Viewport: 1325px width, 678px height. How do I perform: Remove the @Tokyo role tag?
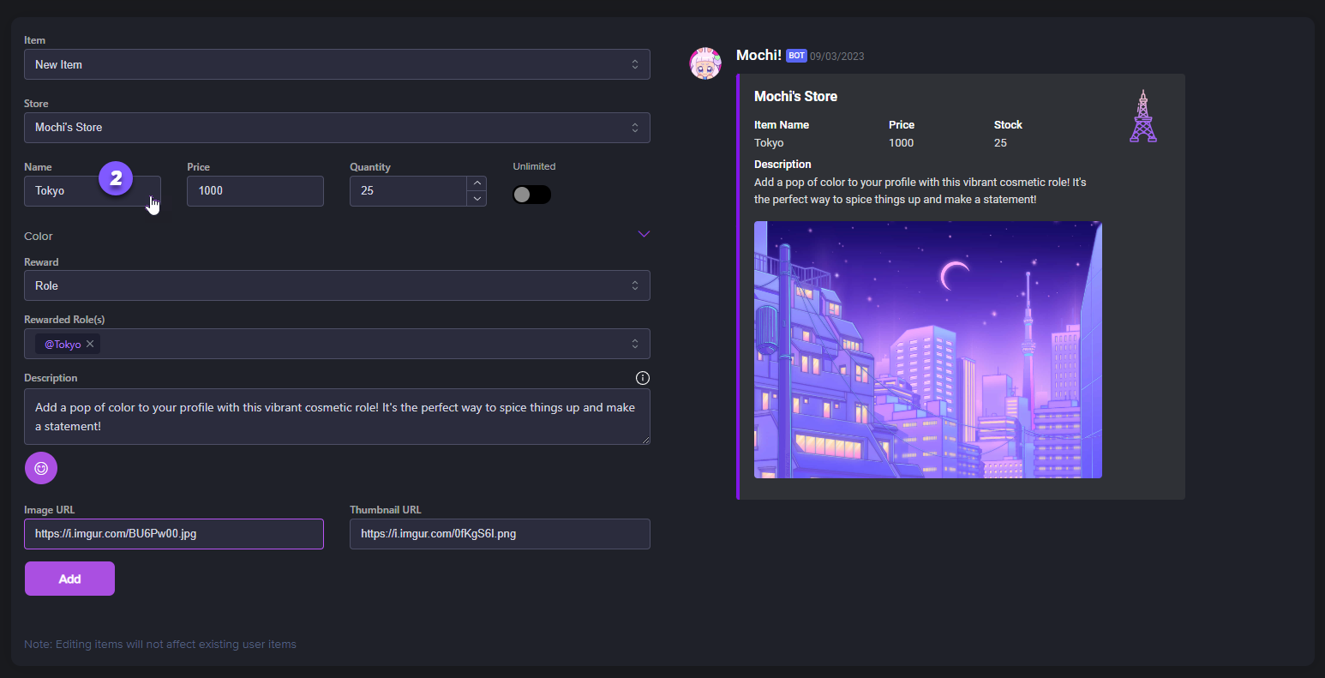tap(90, 344)
